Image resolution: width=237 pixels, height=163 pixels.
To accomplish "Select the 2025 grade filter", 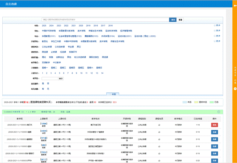I will 44,25.
